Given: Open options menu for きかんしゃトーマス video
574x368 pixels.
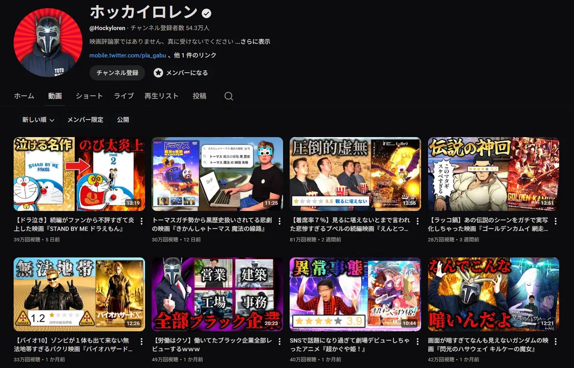Looking at the screenshot, I should click(x=279, y=222).
